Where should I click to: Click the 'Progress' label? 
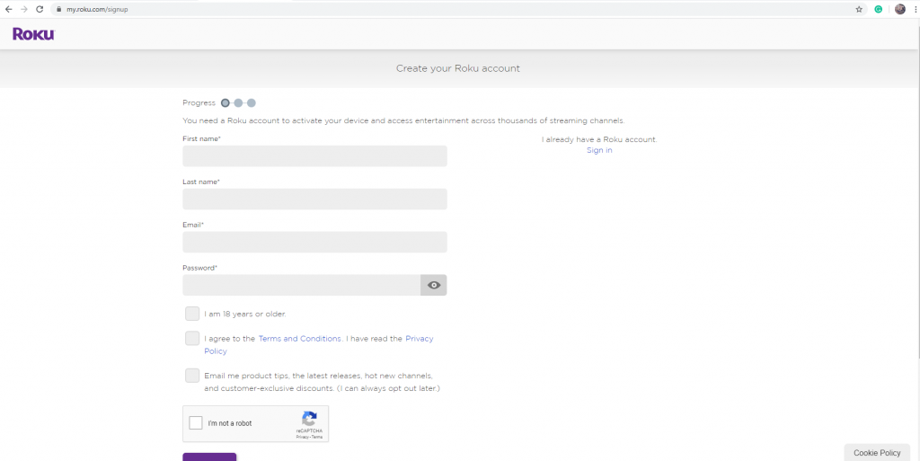point(199,102)
